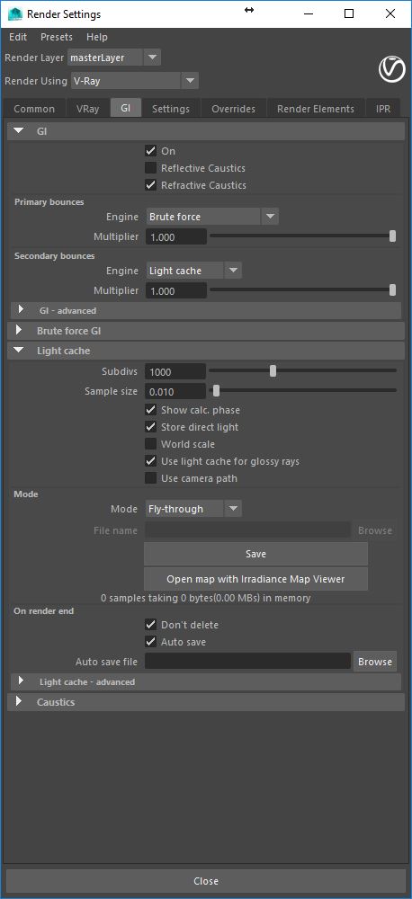412x899 pixels.
Task: Expand the Caustics section
Action: (x=19, y=701)
